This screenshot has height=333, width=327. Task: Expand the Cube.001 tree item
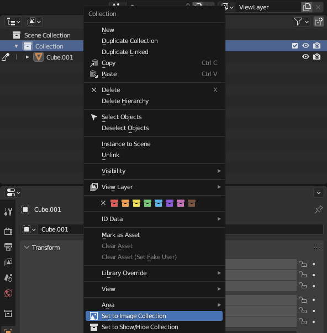[27, 57]
